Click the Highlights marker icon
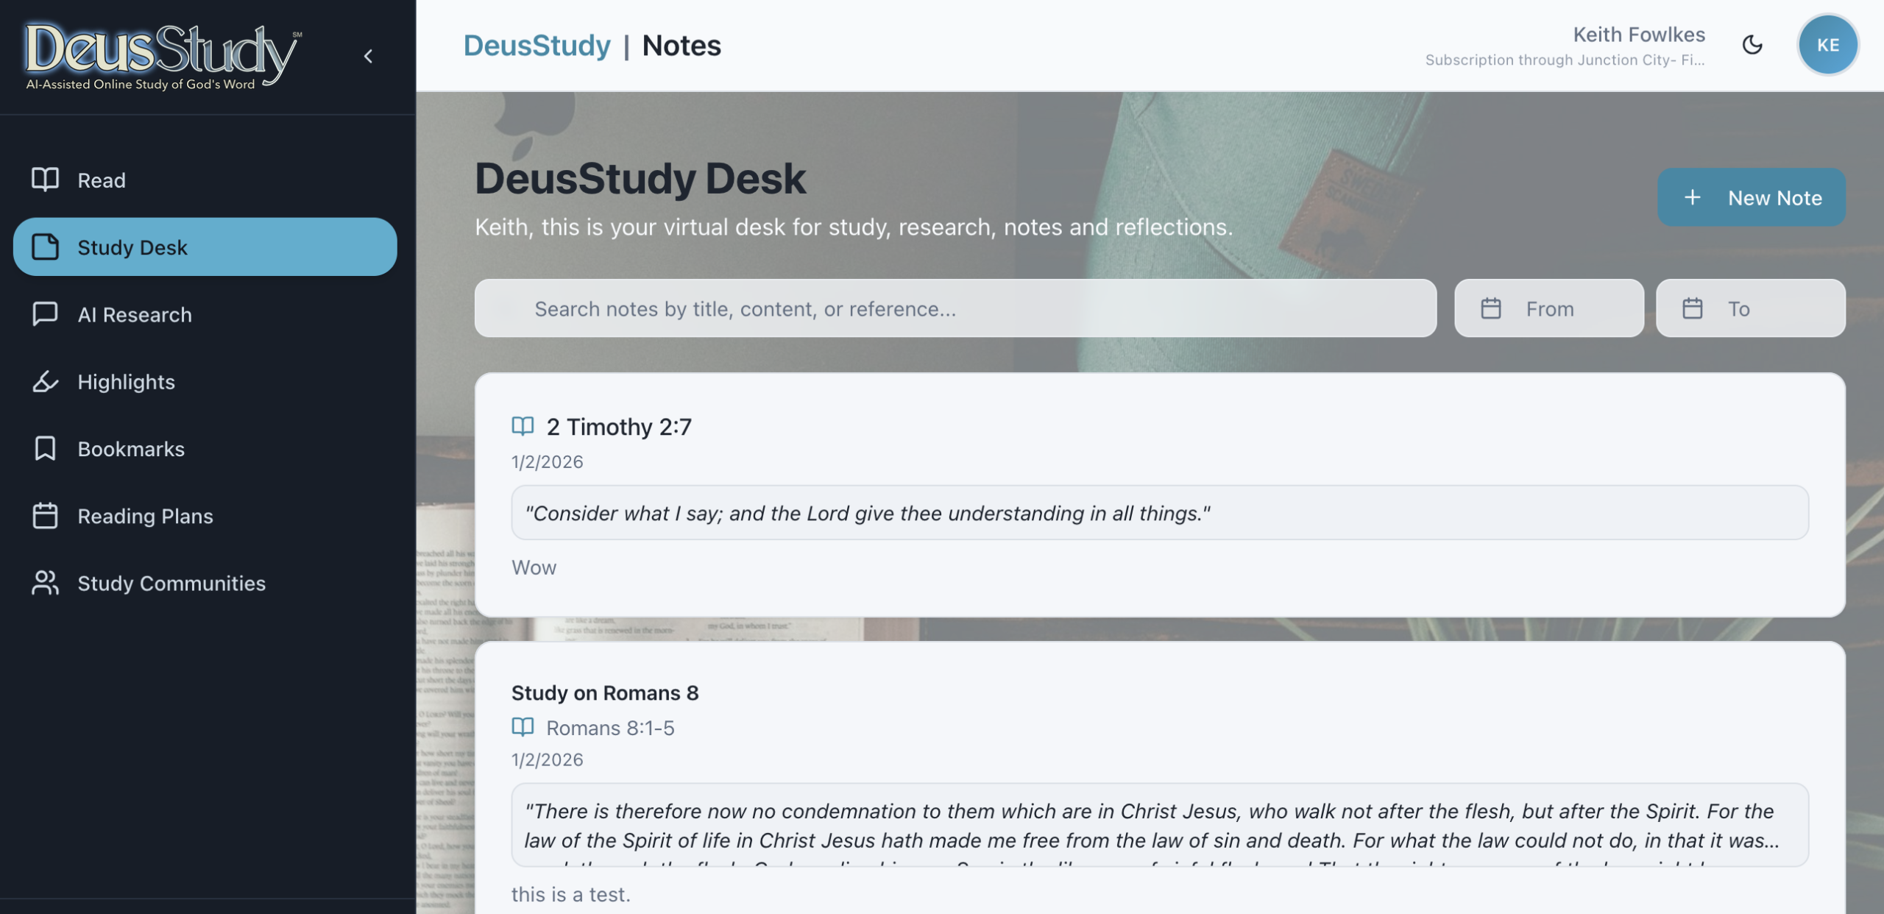 [45, 381]
